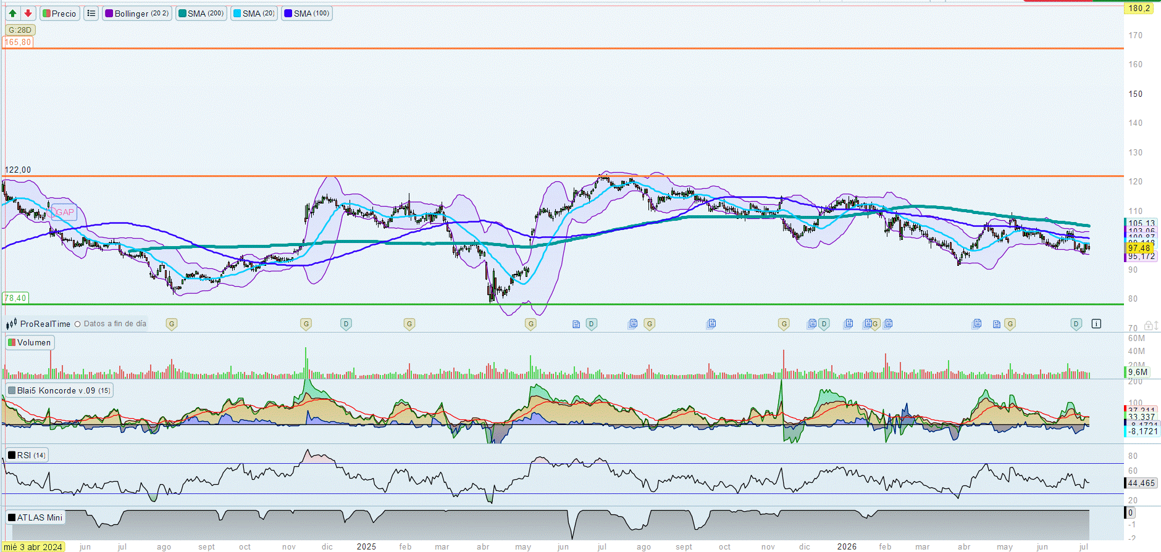This screenshot has width=1161, height=552.
Task: Open the ATLAS Mini indicator settings
Action: coord(36,517)
